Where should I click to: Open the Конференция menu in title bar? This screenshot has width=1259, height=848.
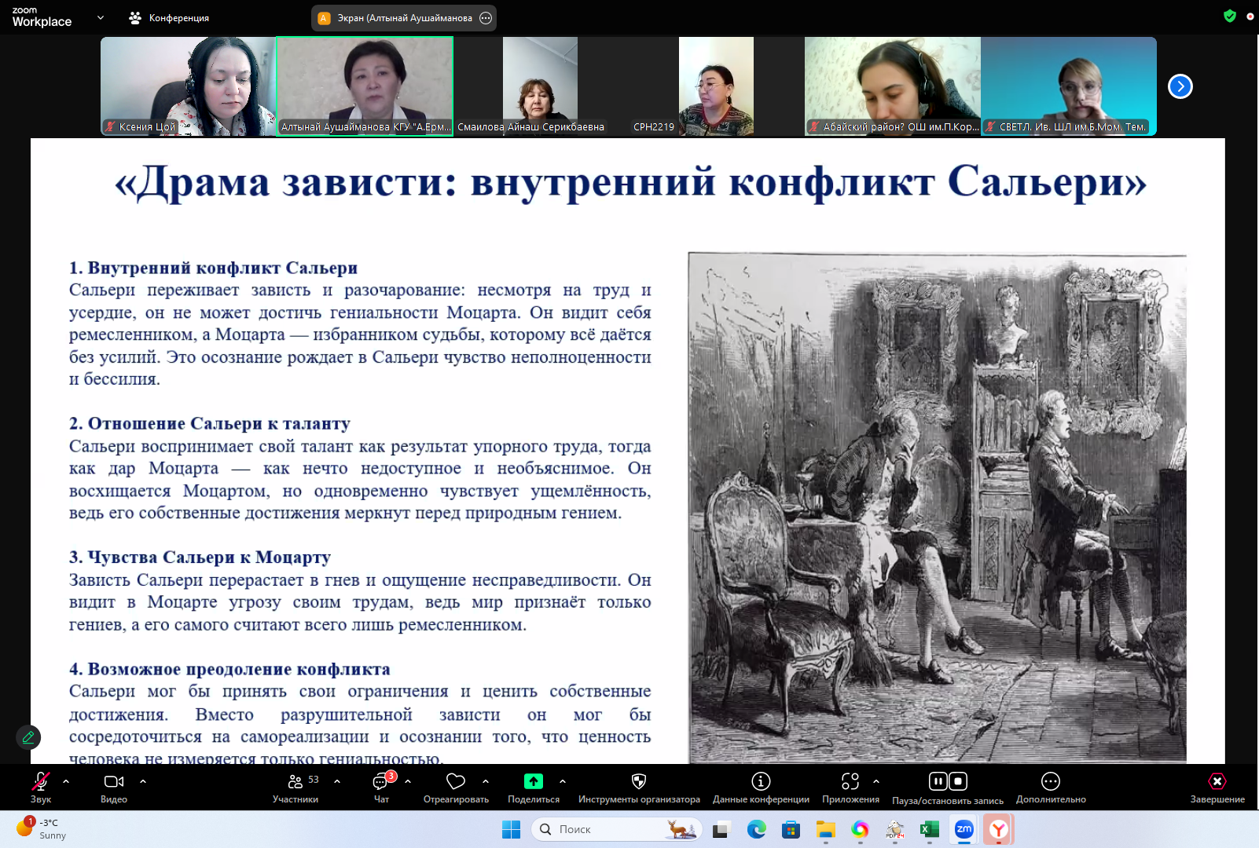(170, 18)
